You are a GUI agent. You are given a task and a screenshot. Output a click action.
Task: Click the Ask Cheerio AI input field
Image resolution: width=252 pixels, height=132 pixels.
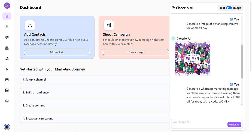pyautogui.click(x=199, y=122)
